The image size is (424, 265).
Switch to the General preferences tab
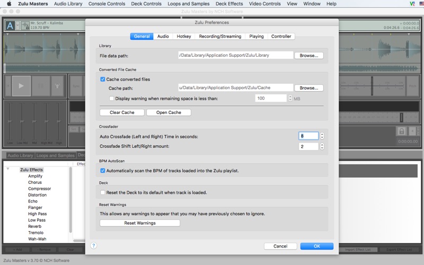point(142,36)
